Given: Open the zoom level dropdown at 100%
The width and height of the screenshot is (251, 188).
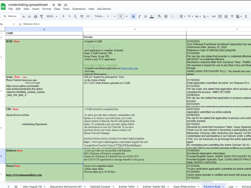Looking at the screenshot, I should [x=52, y=16].
